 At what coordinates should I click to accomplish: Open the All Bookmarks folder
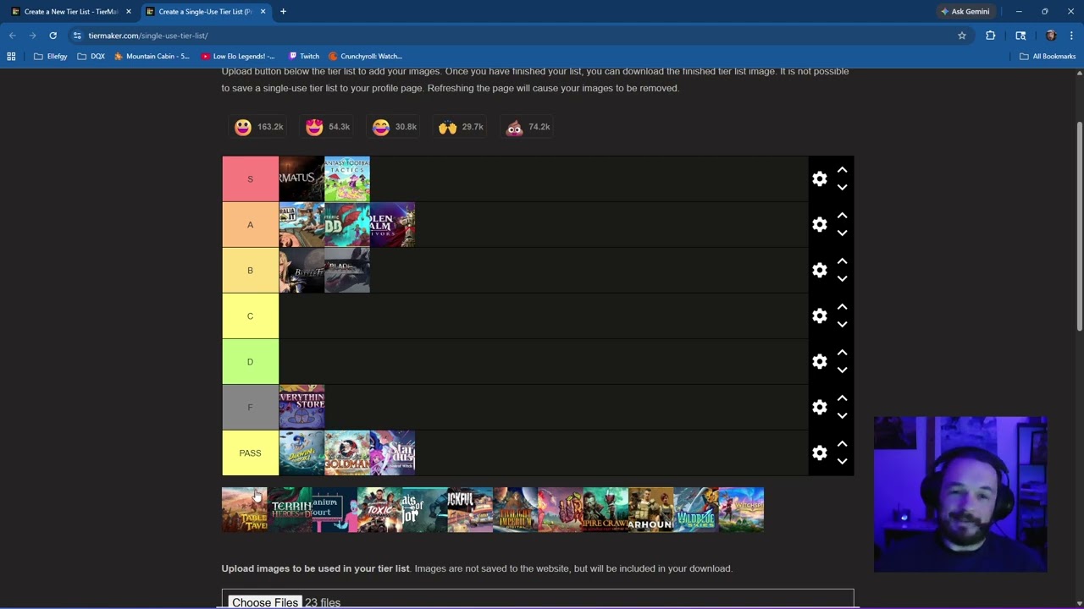click(x=1048, y=57)
